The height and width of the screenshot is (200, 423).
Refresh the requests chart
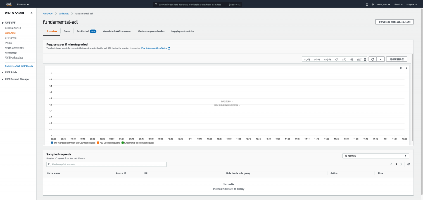pos(373,59)
